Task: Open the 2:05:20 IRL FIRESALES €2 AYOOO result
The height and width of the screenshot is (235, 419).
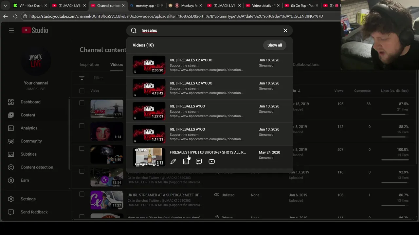Action: click(209, 65)
